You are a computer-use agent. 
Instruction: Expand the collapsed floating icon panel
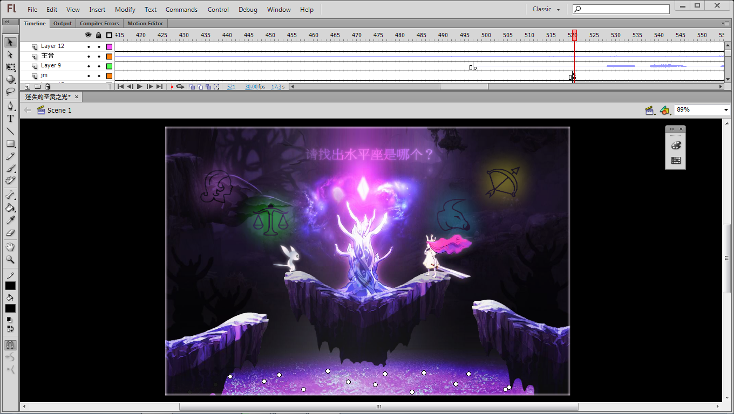(672, 129)
